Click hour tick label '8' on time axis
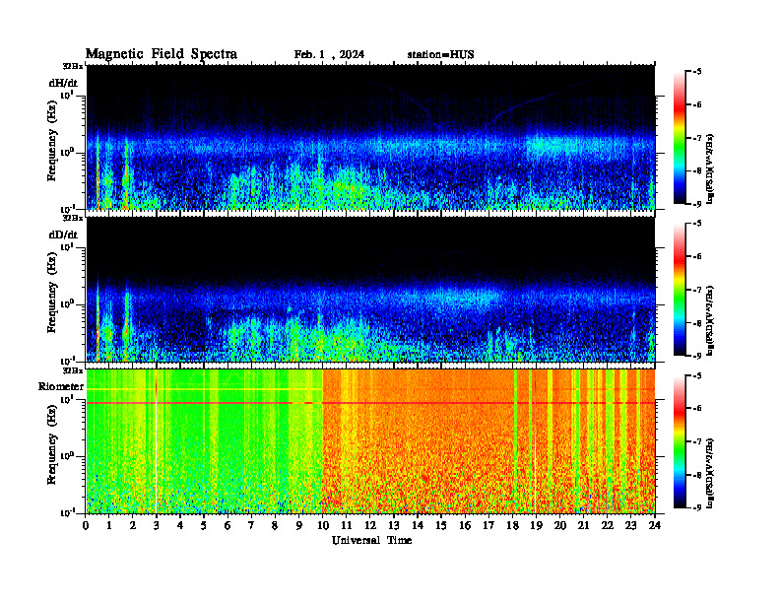 [x=275, y=525]
